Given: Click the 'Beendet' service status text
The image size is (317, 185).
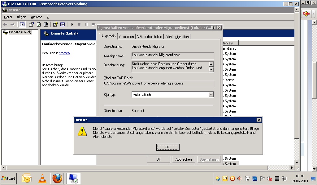Looking at the screenshot, I should [138, 111].
